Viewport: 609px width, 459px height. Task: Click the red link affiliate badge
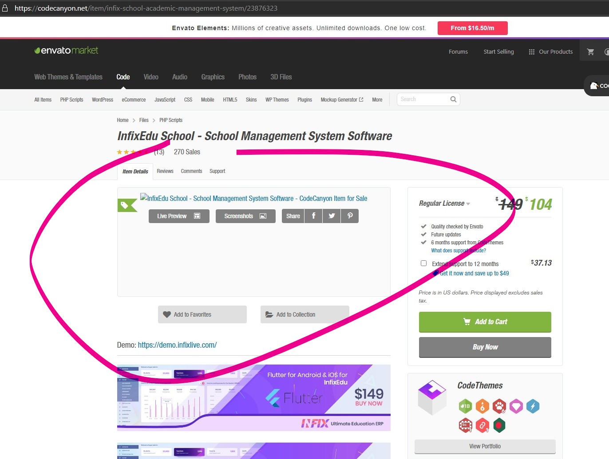(482, 425)
